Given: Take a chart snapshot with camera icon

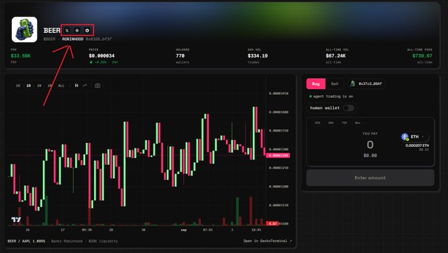Looking at the screenshot, I should (x=98, y=86).
